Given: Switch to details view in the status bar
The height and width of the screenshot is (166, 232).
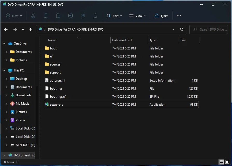Looking at the screenshot, I should [222, 162].
